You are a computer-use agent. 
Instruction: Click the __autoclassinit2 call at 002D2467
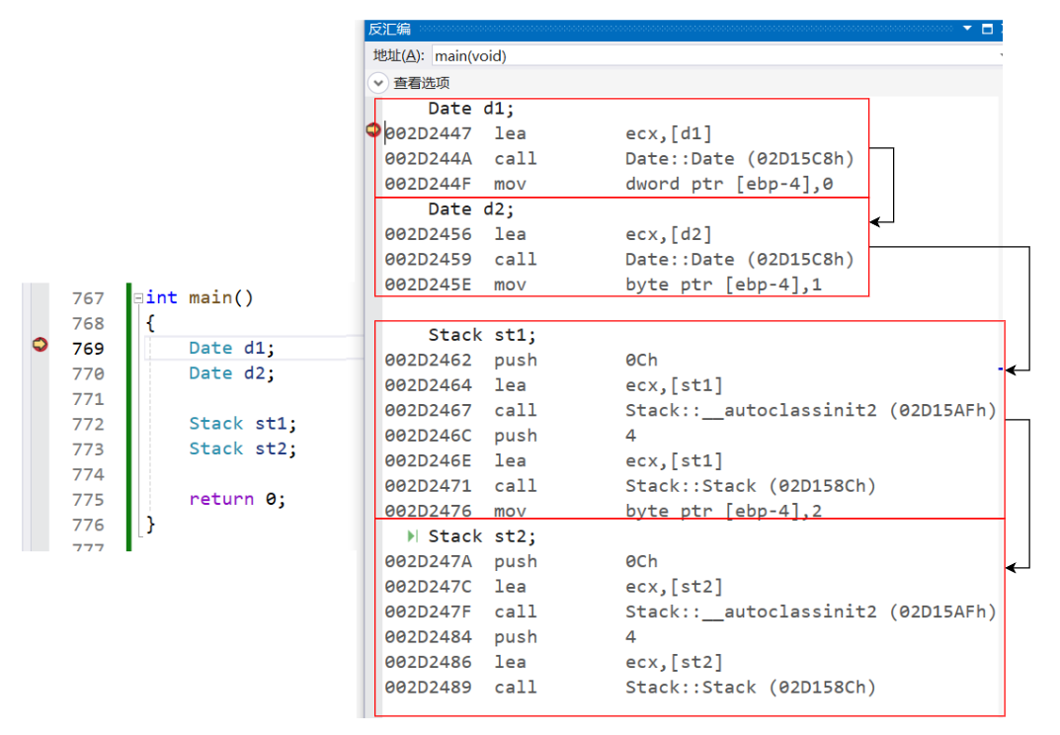pyautogui.click(x=691, y=410)
